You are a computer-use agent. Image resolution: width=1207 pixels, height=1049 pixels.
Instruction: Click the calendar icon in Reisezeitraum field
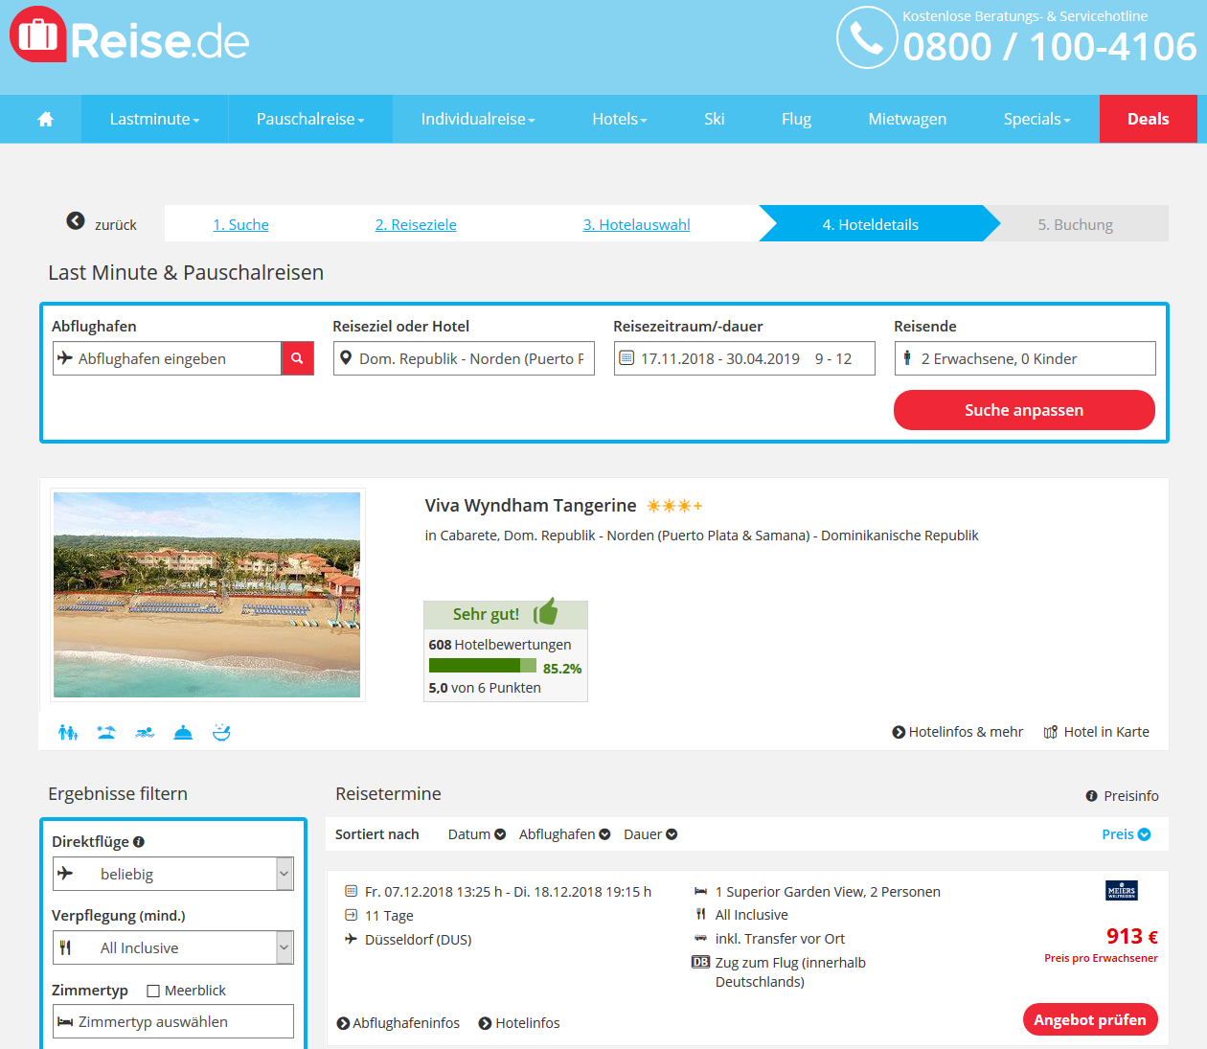point(626,358)
